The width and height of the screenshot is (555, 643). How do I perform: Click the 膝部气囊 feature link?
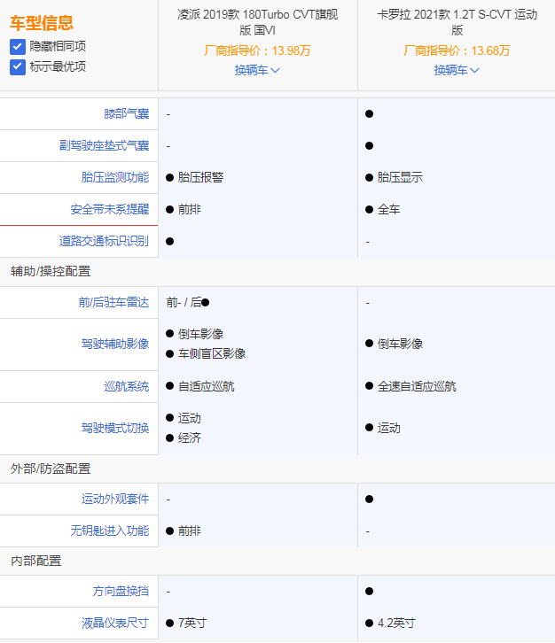tap(126, 114)
